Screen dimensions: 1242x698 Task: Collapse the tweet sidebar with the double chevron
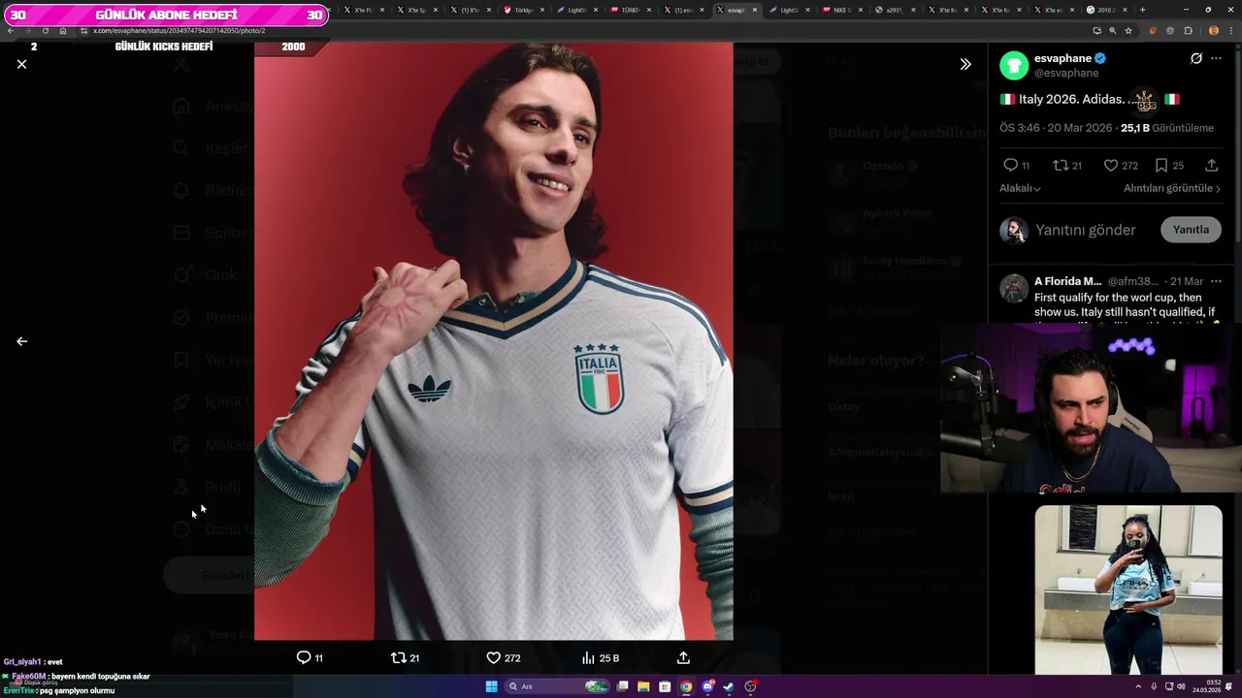(x=965, y=64)
